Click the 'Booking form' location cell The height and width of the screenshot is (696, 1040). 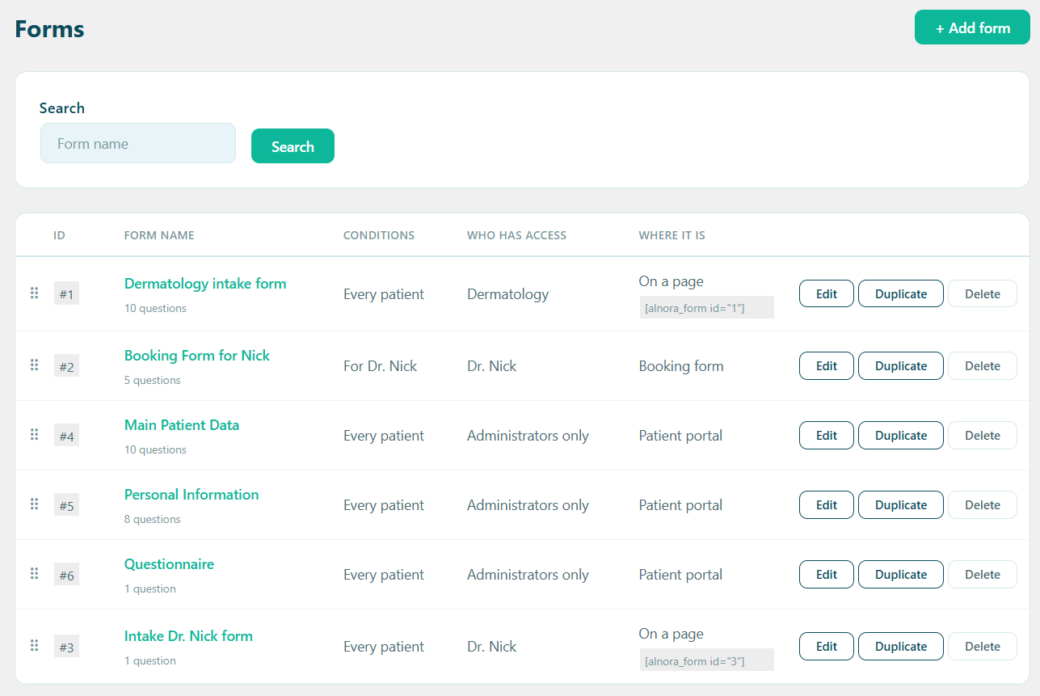[681, 366]
